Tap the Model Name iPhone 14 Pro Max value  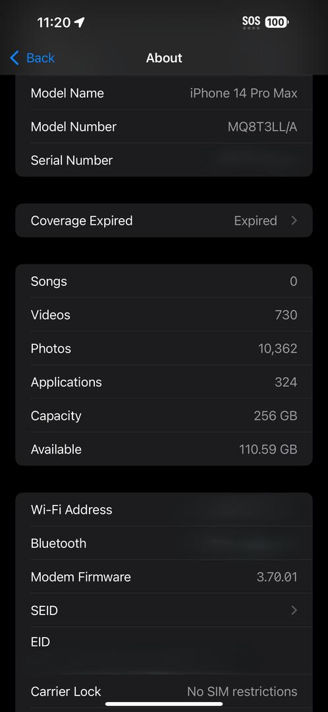point(244,93)
